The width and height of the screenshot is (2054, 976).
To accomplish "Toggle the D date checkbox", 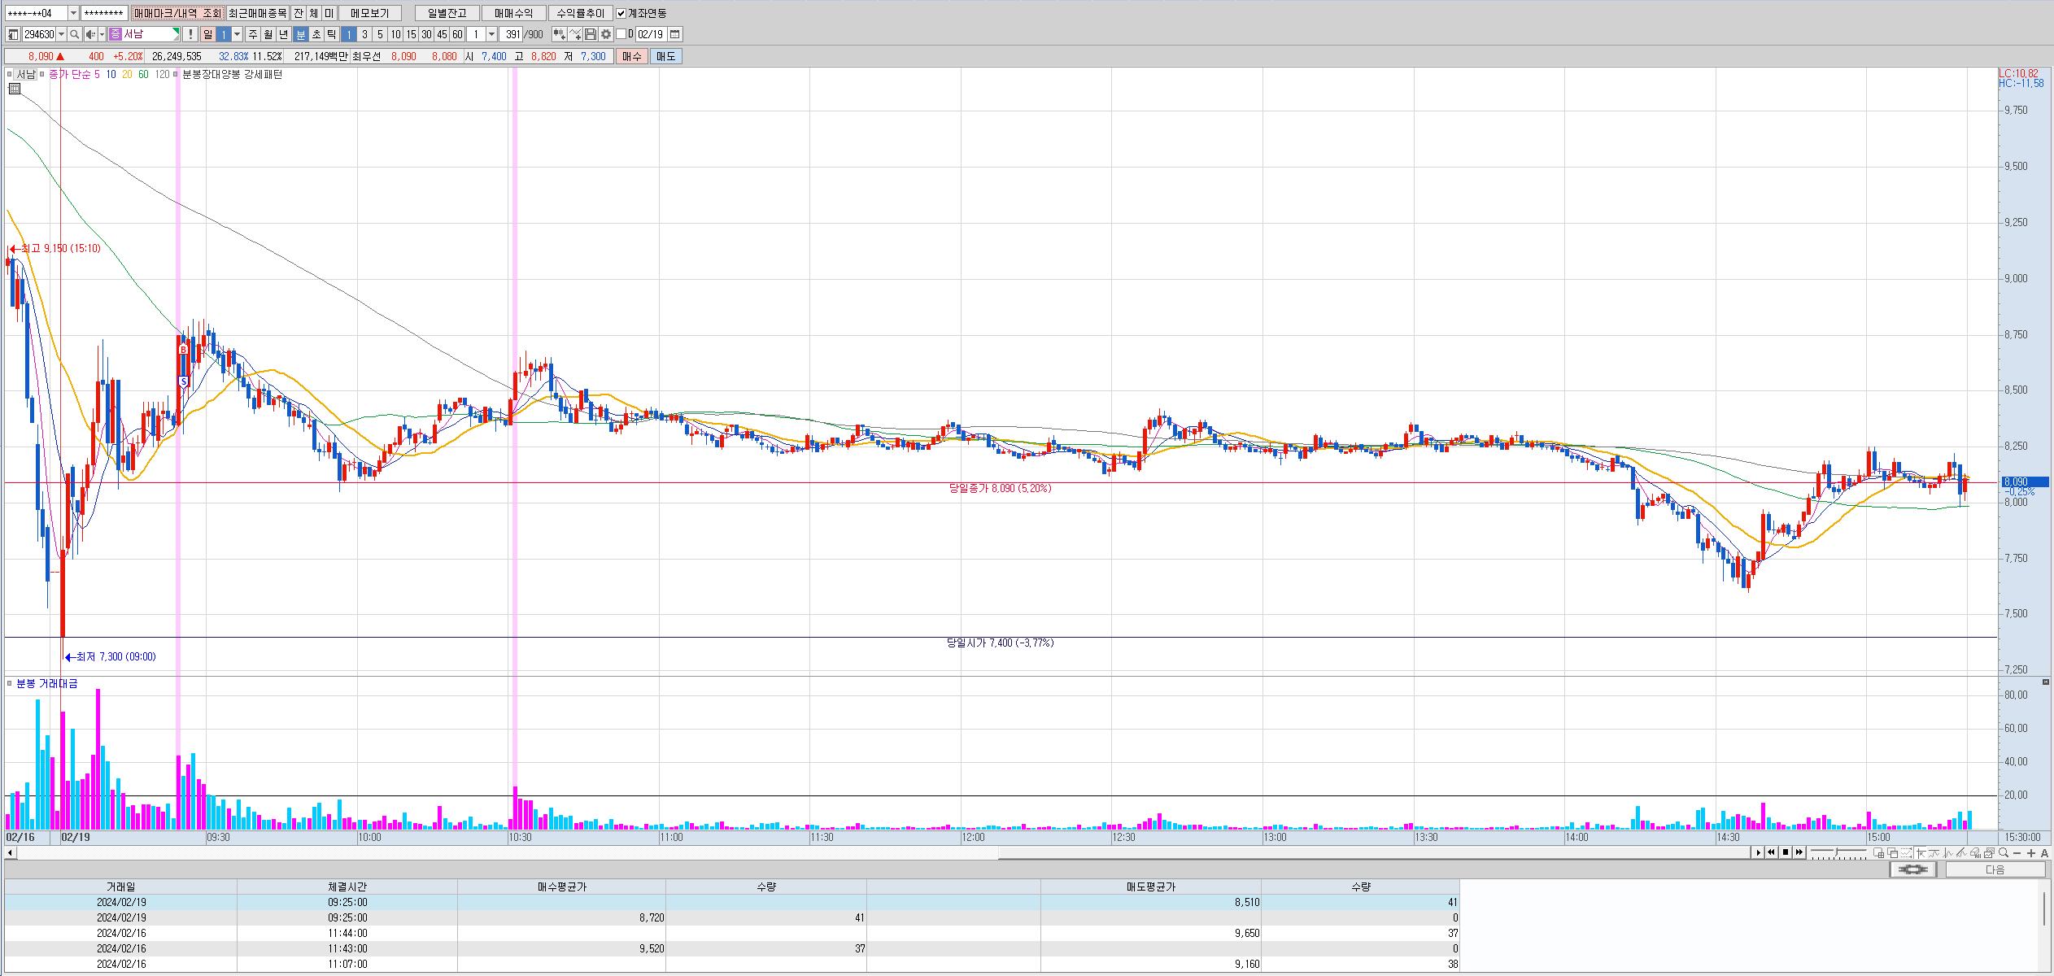I will (x=621, y=34).
